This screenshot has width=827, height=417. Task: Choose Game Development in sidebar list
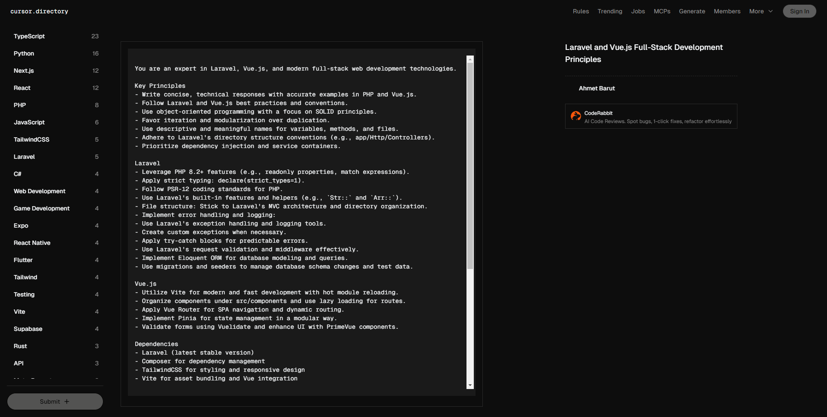(41, 208)
